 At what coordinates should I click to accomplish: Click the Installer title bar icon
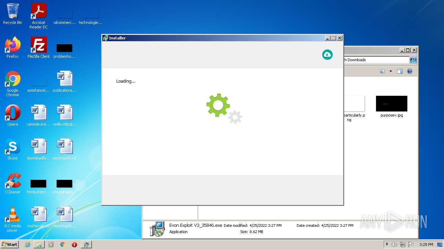(x=105, y=38)
